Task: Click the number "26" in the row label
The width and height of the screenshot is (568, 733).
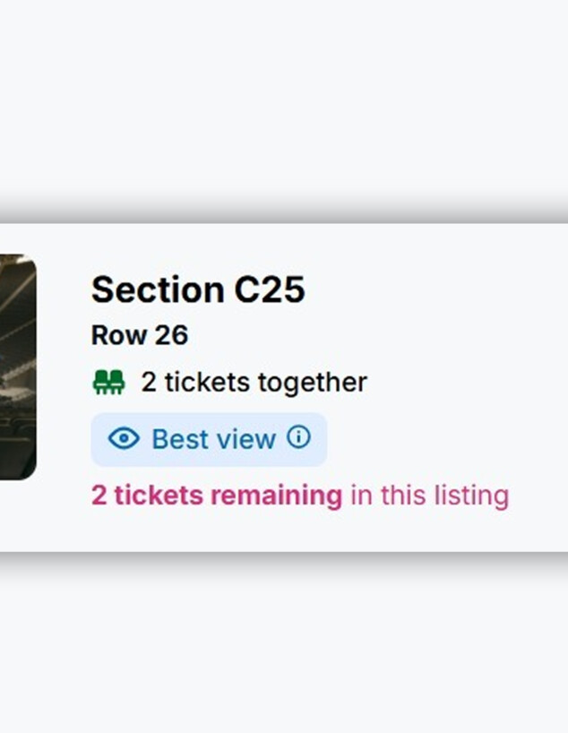Action: click(x=171, y=335)
